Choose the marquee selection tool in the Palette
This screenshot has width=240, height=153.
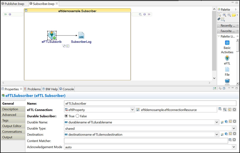pos(223,19)
